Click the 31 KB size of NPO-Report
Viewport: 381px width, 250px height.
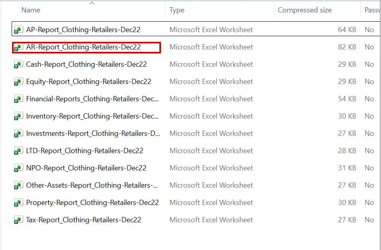coord(347,168)
